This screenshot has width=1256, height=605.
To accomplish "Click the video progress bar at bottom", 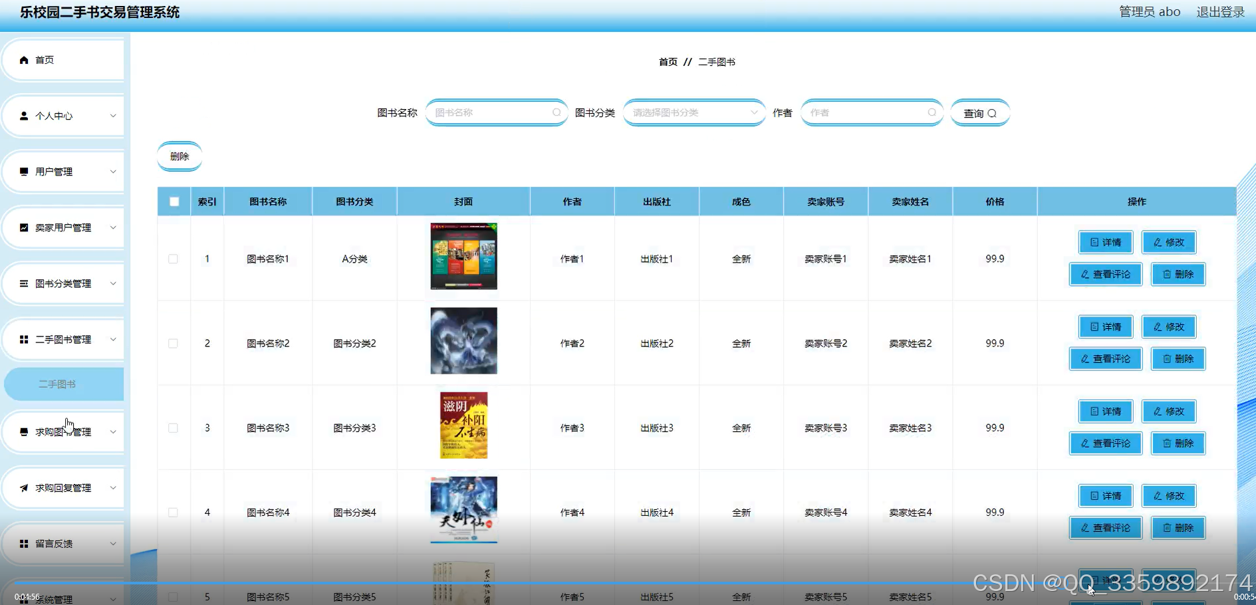I will click(x=628, y=582).
